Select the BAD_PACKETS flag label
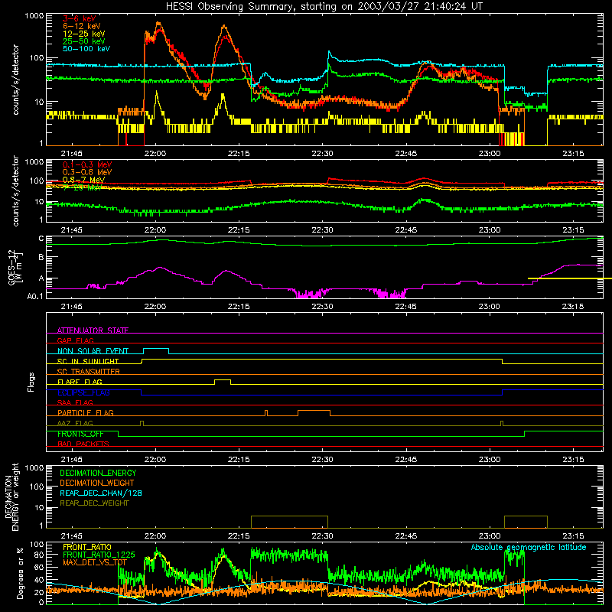 tap(83, 444)
